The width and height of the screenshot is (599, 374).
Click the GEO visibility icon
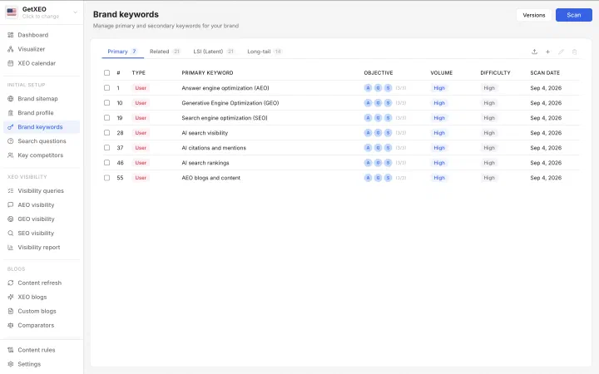coord(11,219)
